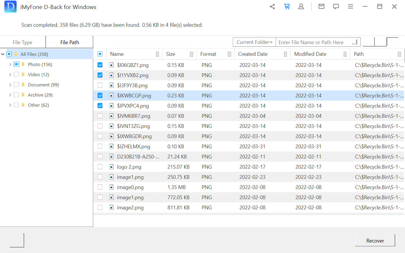Viewport: 405px width, 253px height.
Task: Collapse the All Files tree node
Action: [3, 54]
